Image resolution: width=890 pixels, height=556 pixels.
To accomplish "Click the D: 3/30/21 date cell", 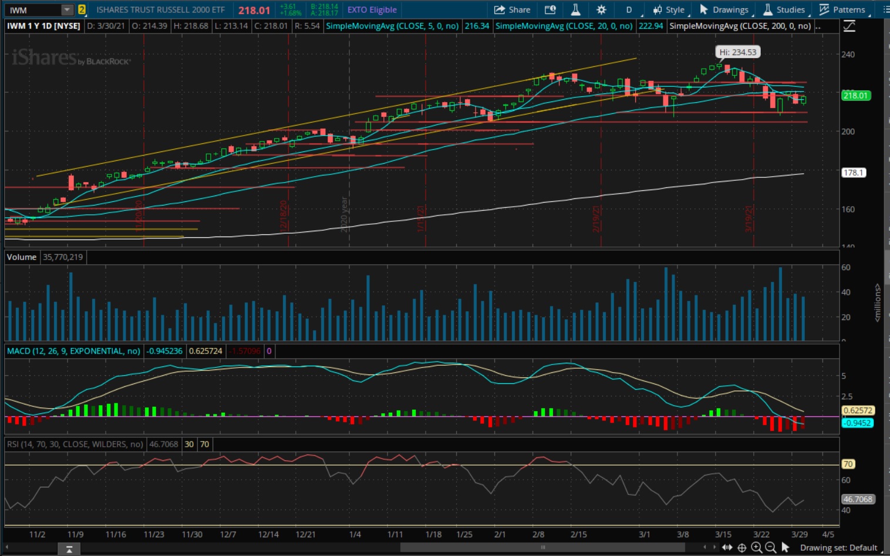I will (106, 26).
